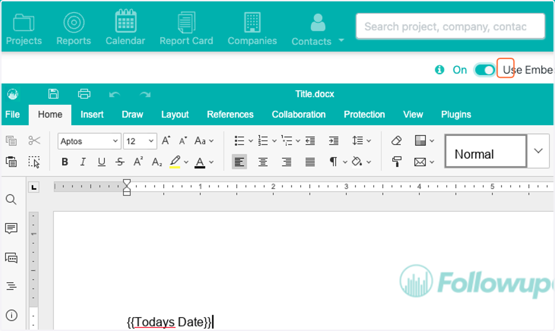The height and width of the screenshot is (331, 555).
Task: Click the Cut scissors icon
Action: [34, 141]
